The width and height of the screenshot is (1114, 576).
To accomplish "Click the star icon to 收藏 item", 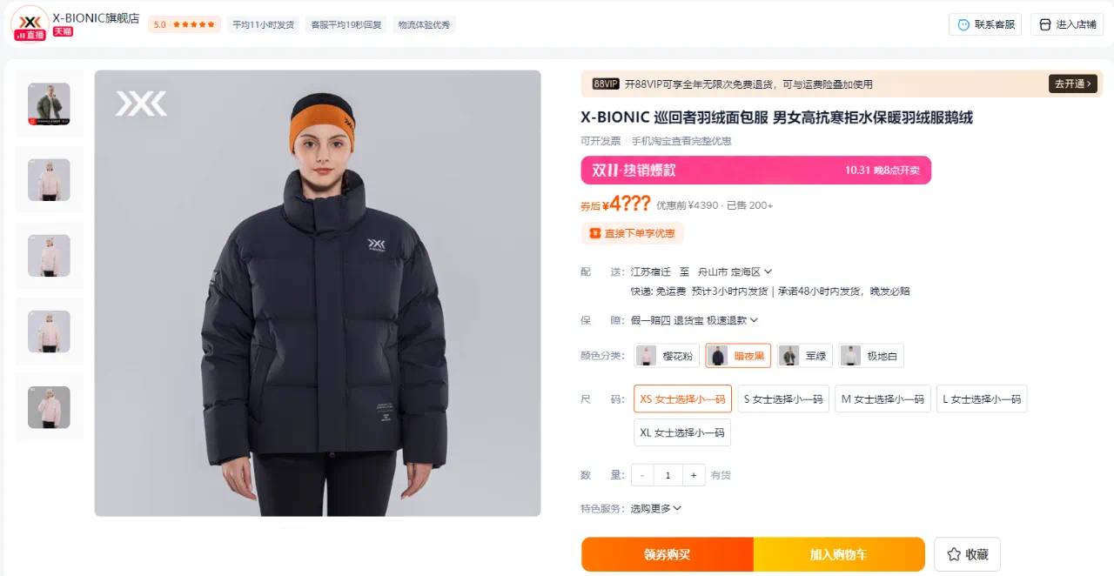I will pos(954,554).
